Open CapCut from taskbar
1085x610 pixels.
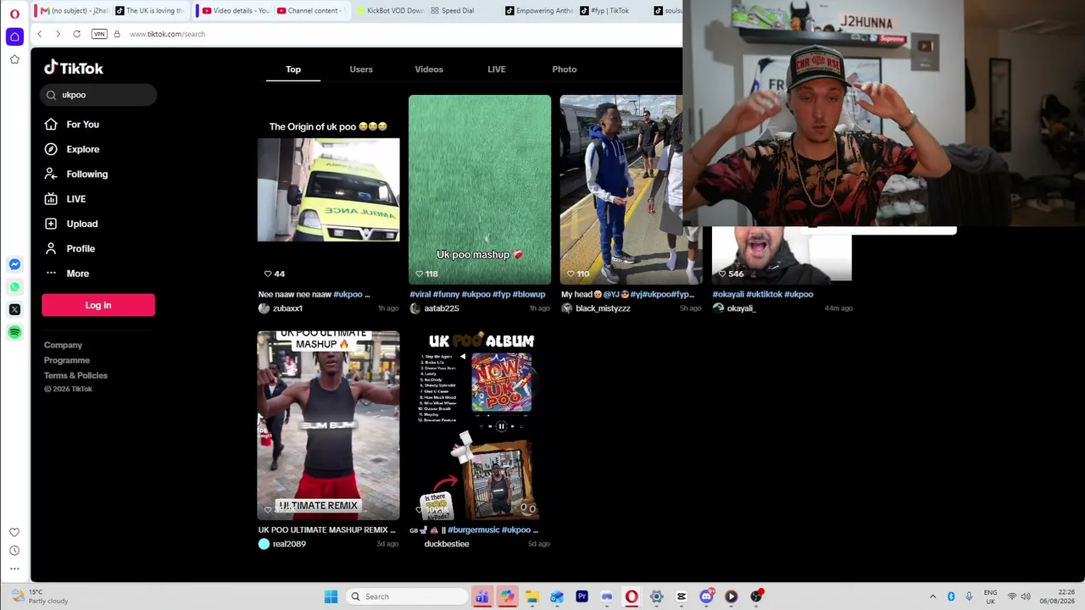(682, 596)
